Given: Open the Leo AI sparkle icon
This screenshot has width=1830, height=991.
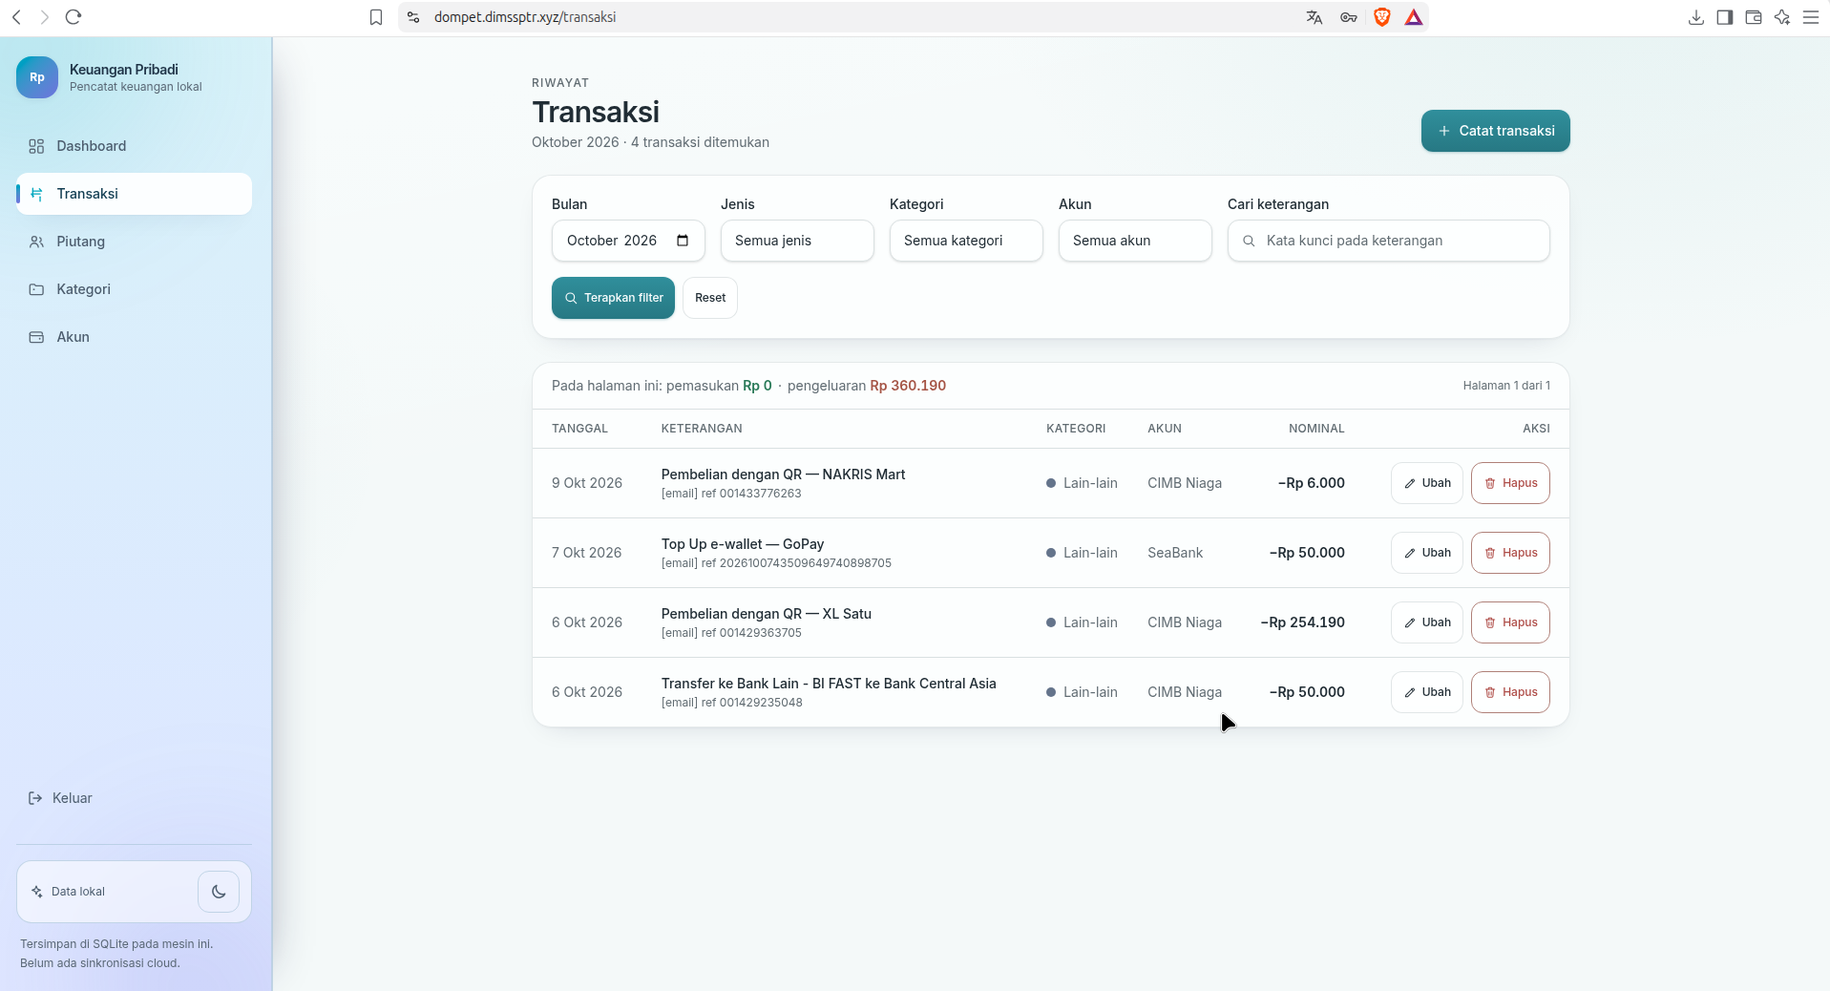Looking at the screenshot, I should [x=1782, y=17].
